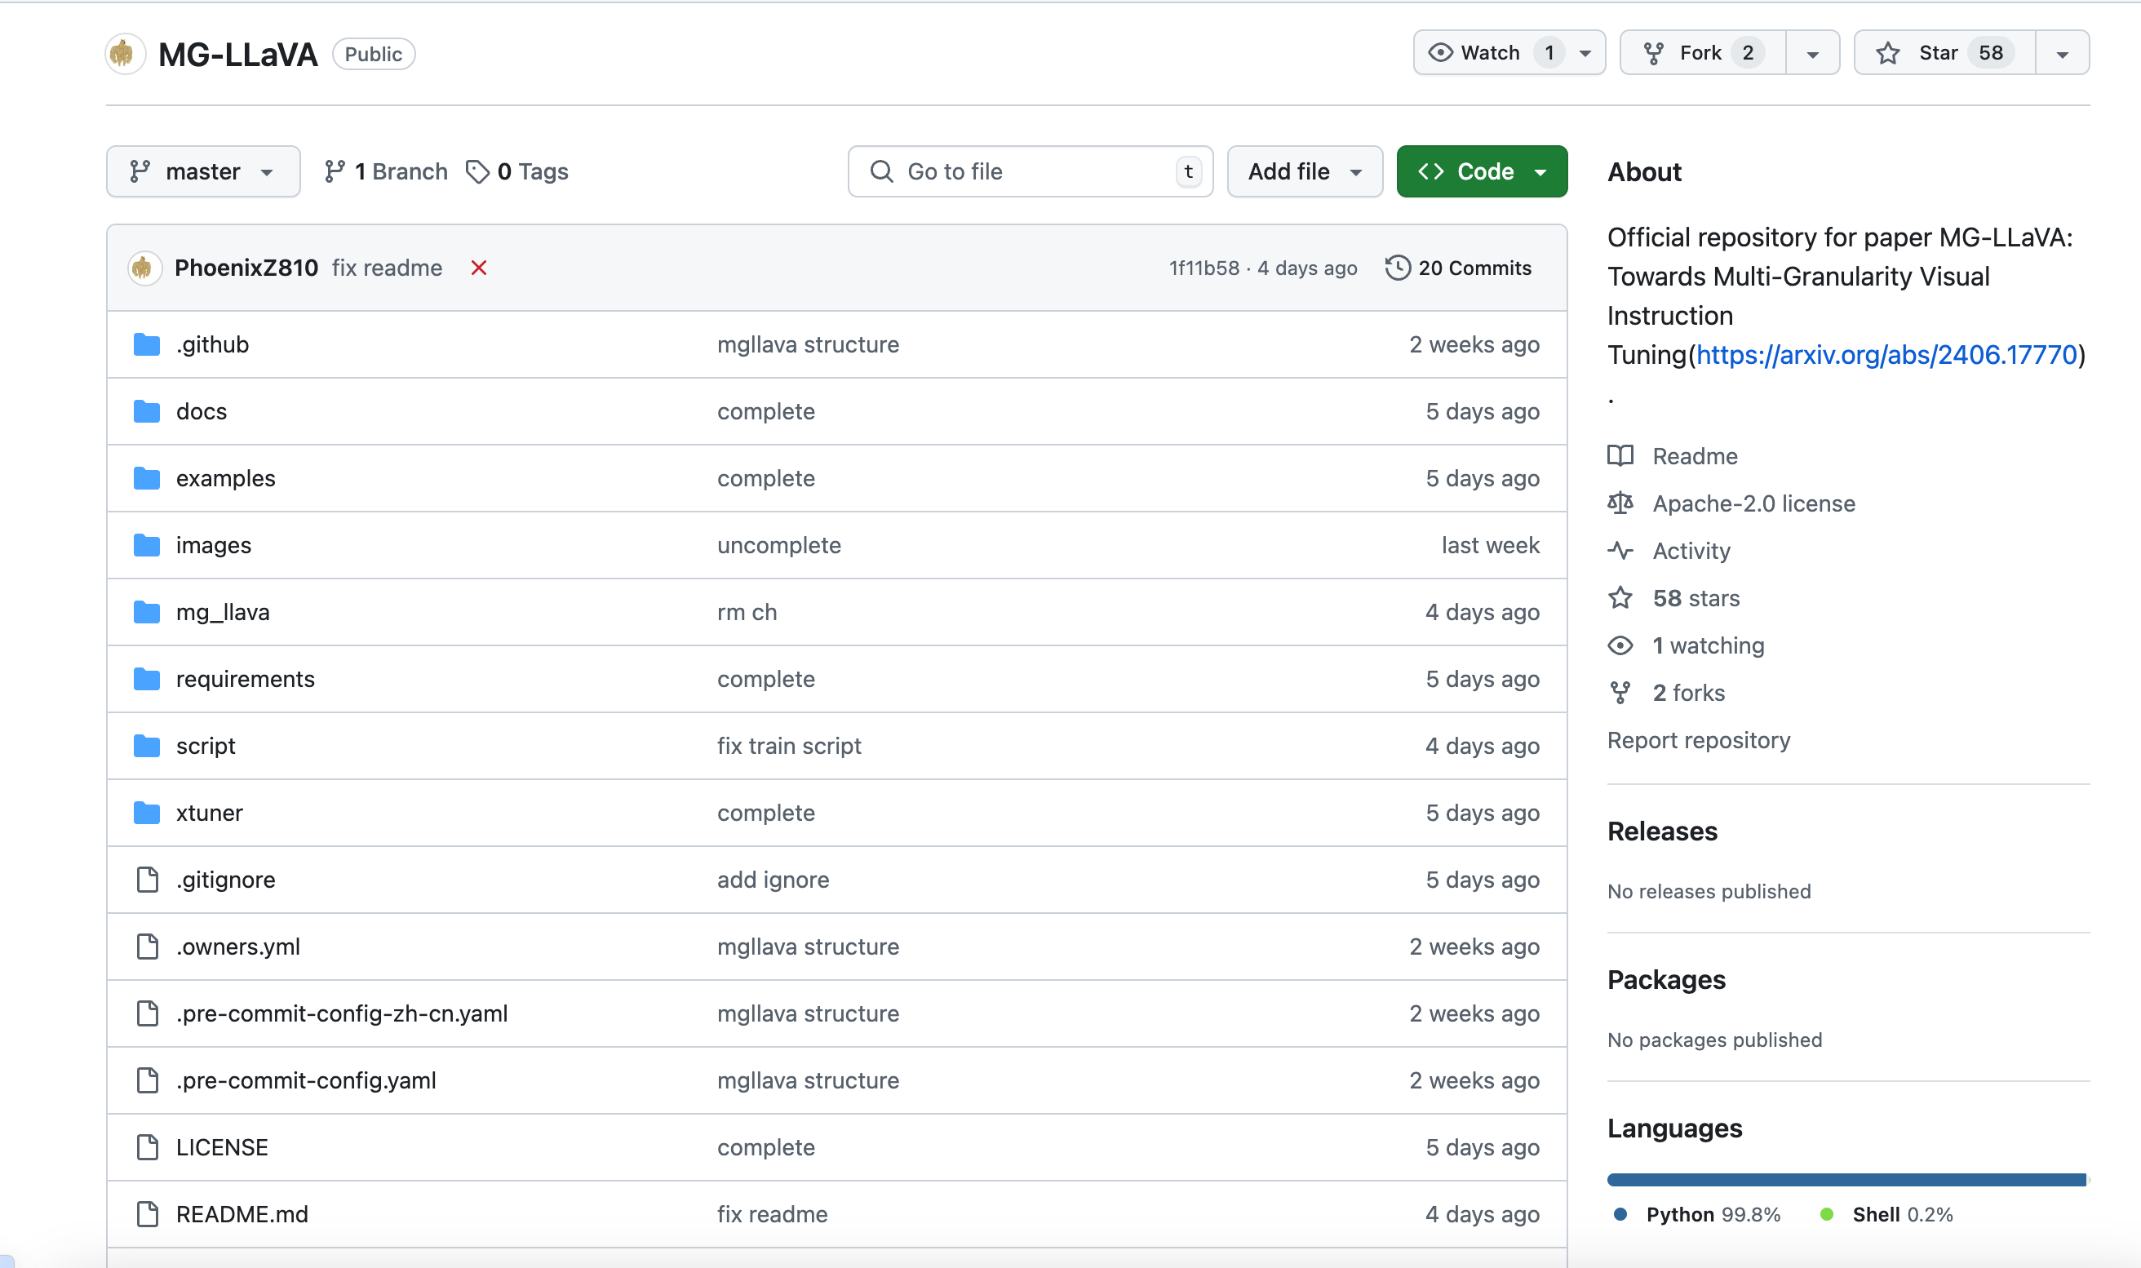Focus the Go to file search field
Viewport: 2141px width, 1268px height.
click(1030, 171)
